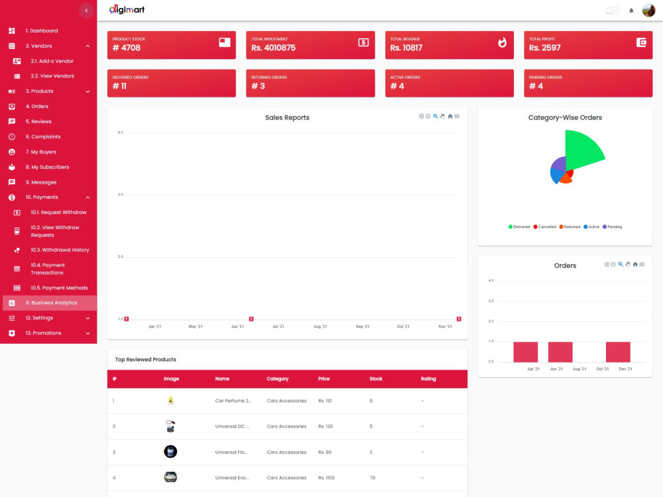
Task: Expand the Promotions submenu chevron
Action: 88,333
